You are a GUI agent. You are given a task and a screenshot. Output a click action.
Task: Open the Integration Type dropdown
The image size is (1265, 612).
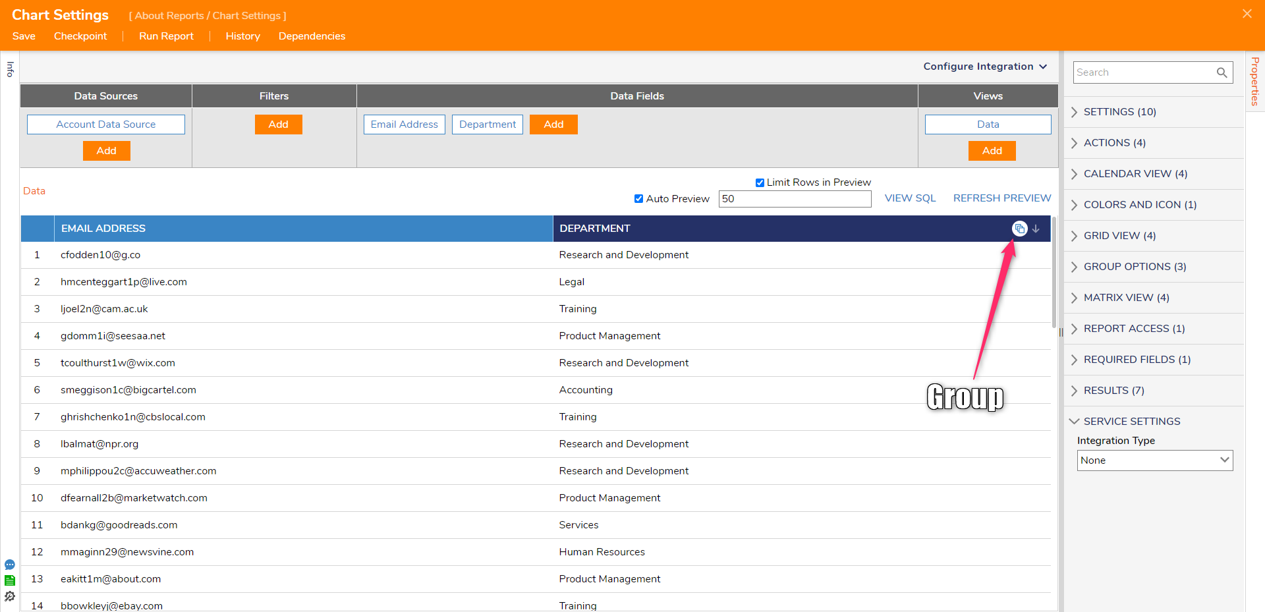click(x=1155, y=460)
